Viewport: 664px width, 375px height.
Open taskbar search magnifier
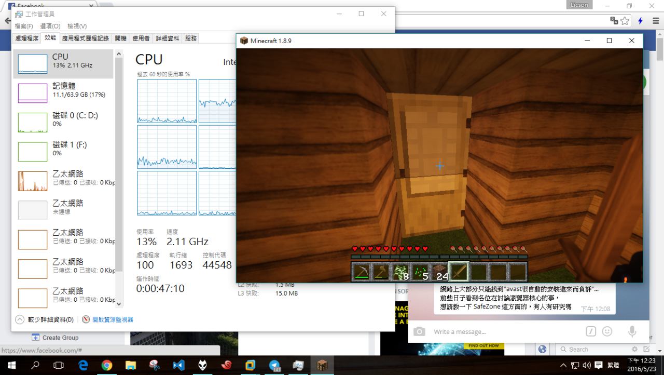click(x=35, y=365)
